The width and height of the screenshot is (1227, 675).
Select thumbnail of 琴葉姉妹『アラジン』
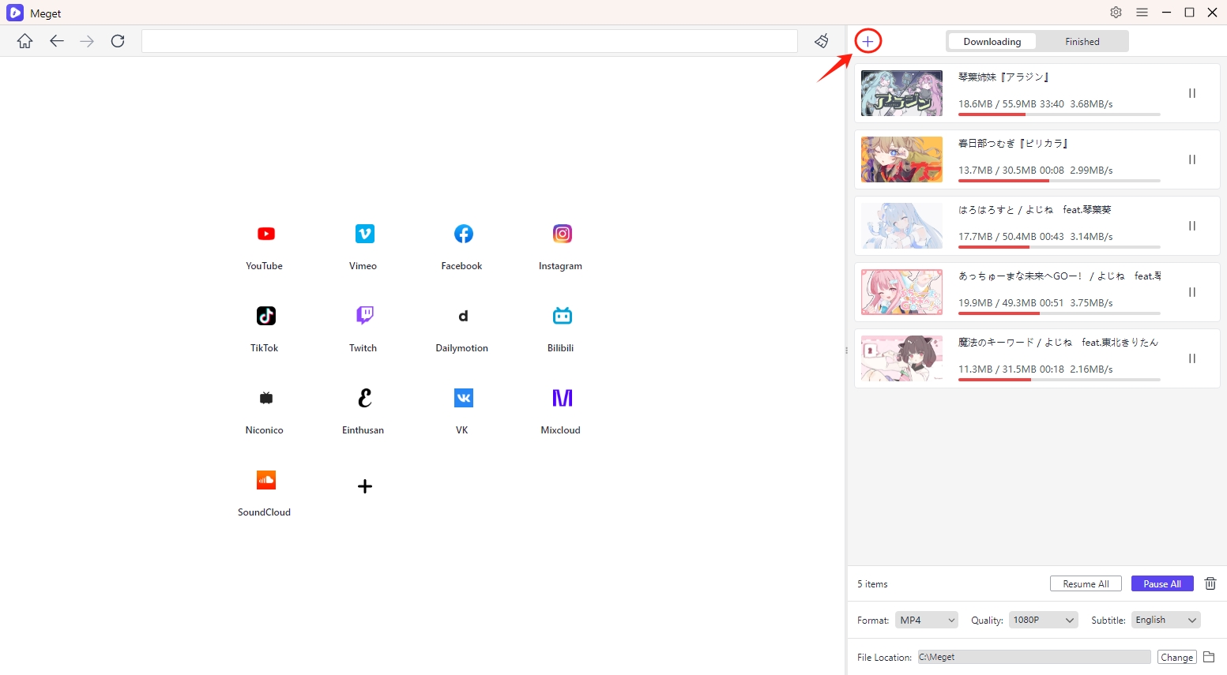pos(901,93)
